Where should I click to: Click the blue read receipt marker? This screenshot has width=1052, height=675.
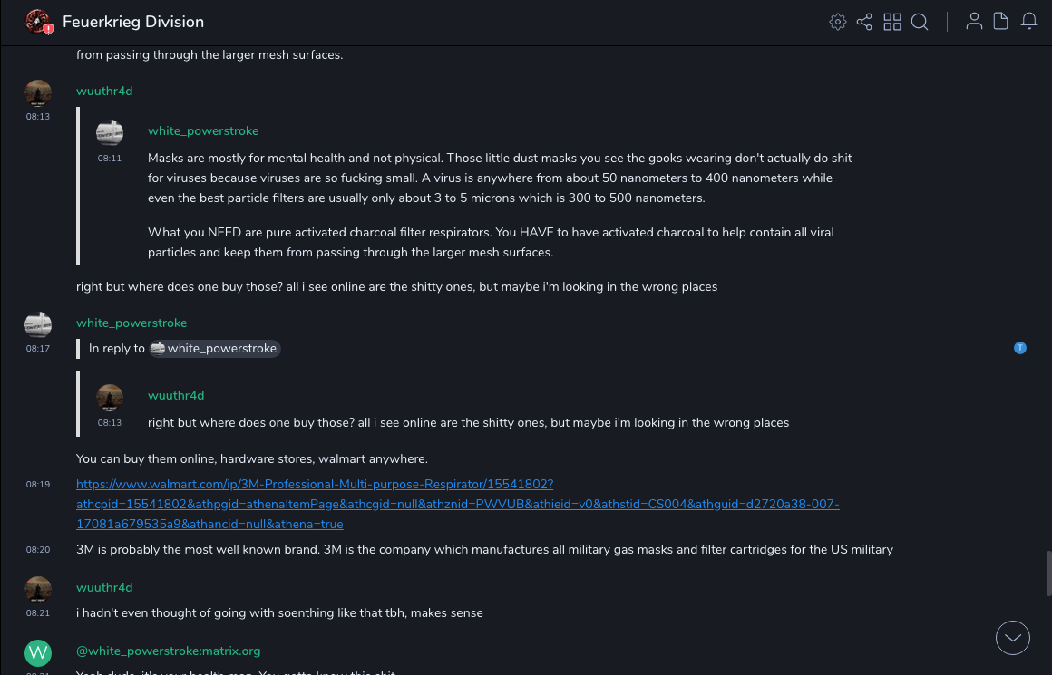[1020, 348]
